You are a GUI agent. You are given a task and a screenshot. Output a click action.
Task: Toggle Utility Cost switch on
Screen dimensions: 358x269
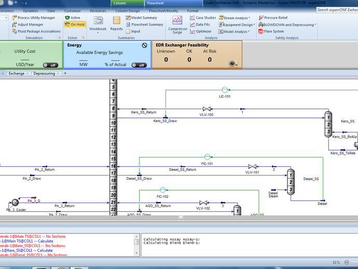click(x=51, y=65)
